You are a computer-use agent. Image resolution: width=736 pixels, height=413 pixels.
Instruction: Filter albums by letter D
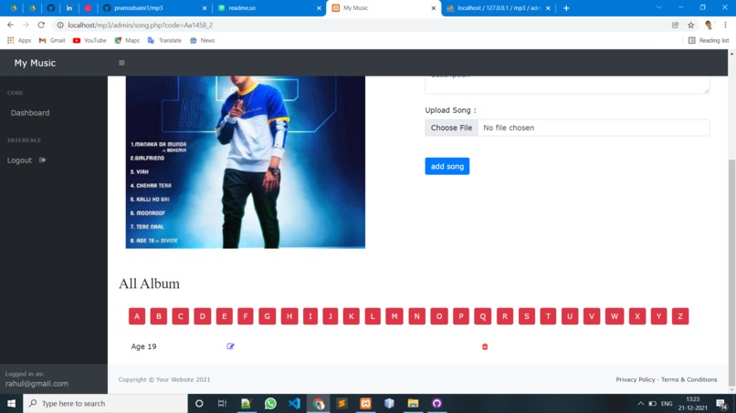click(x=203, y=316)
